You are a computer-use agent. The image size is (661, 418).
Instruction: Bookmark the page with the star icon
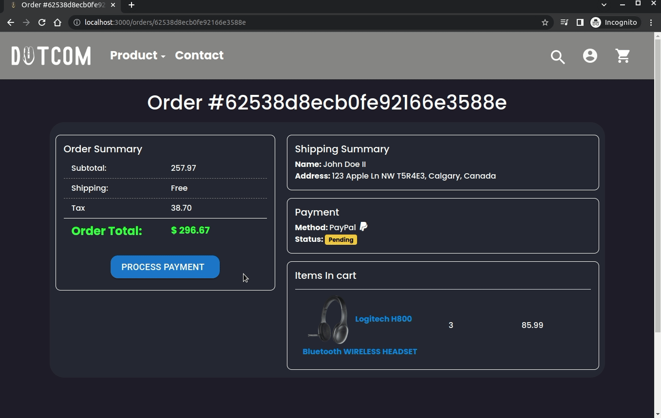coord(545,22)
